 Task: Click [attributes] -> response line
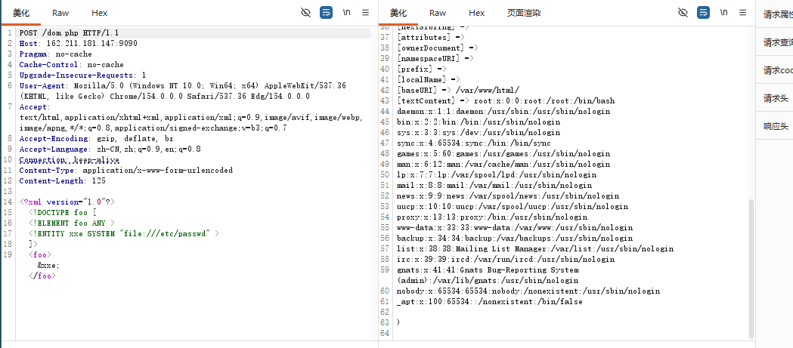click(431, 37)
